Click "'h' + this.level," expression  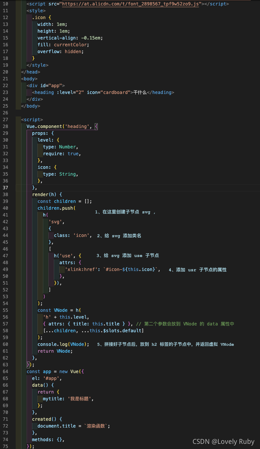[x=66, y=317]
